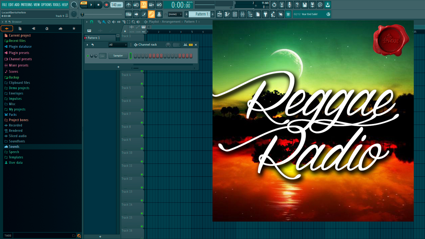Open the VIEW menu
The image size is (425, 239).
[37, 5]
